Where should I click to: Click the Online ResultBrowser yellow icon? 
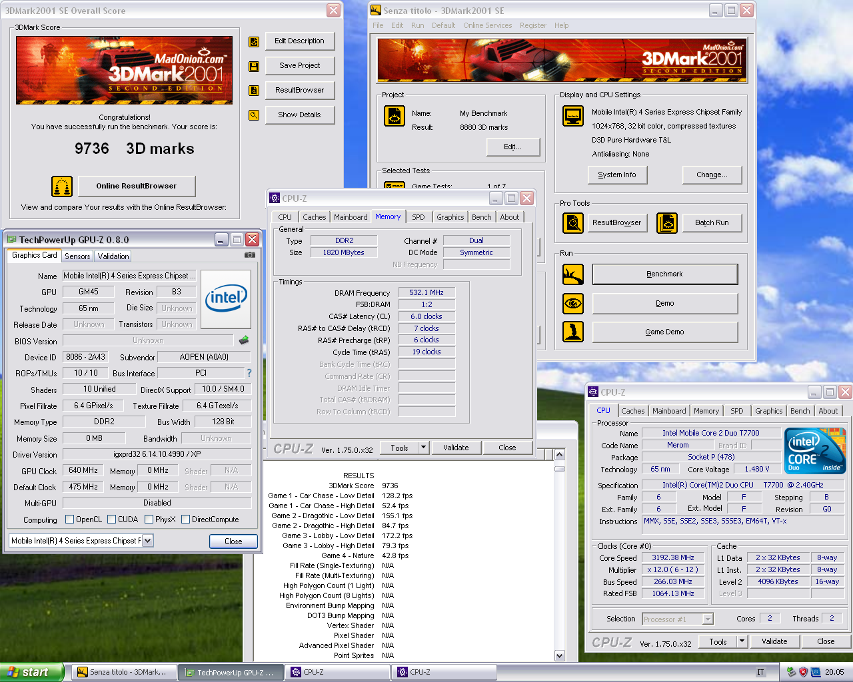pyautogui.click(x=62, y=186)
